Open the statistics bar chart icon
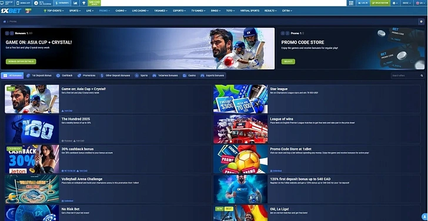 pyautogui.click(x=75, y=3)
